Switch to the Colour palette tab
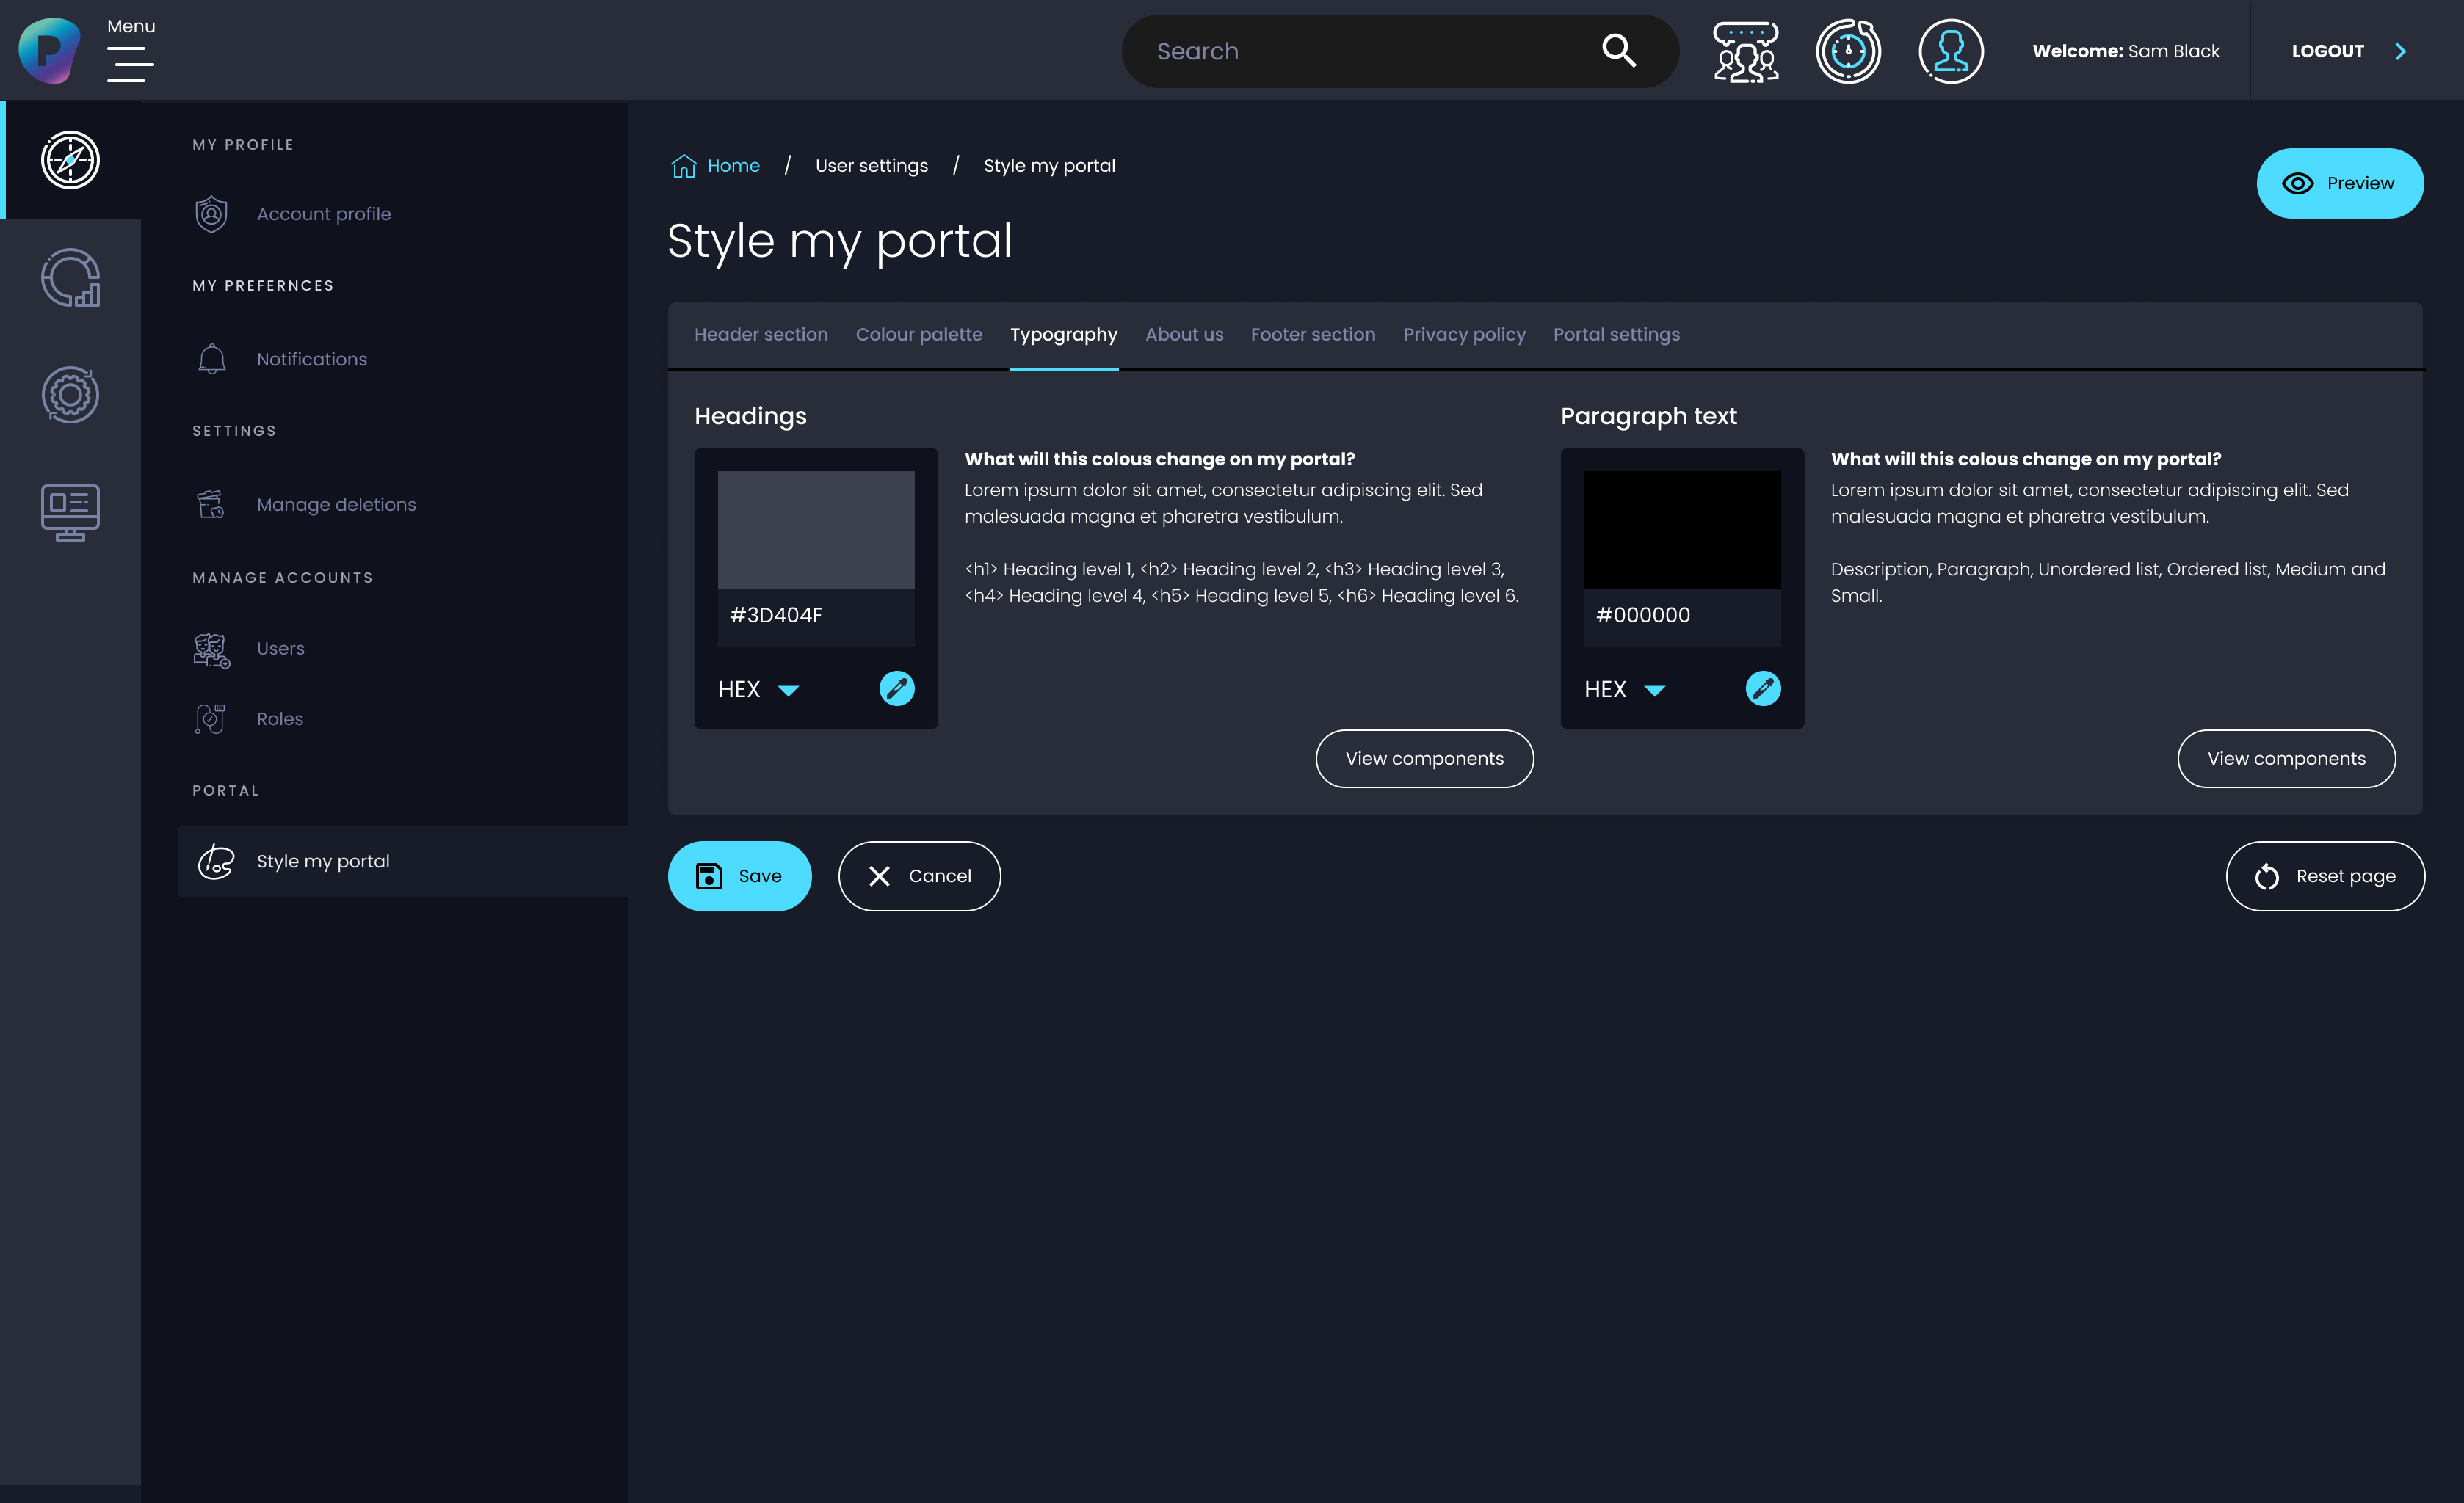 918,335
